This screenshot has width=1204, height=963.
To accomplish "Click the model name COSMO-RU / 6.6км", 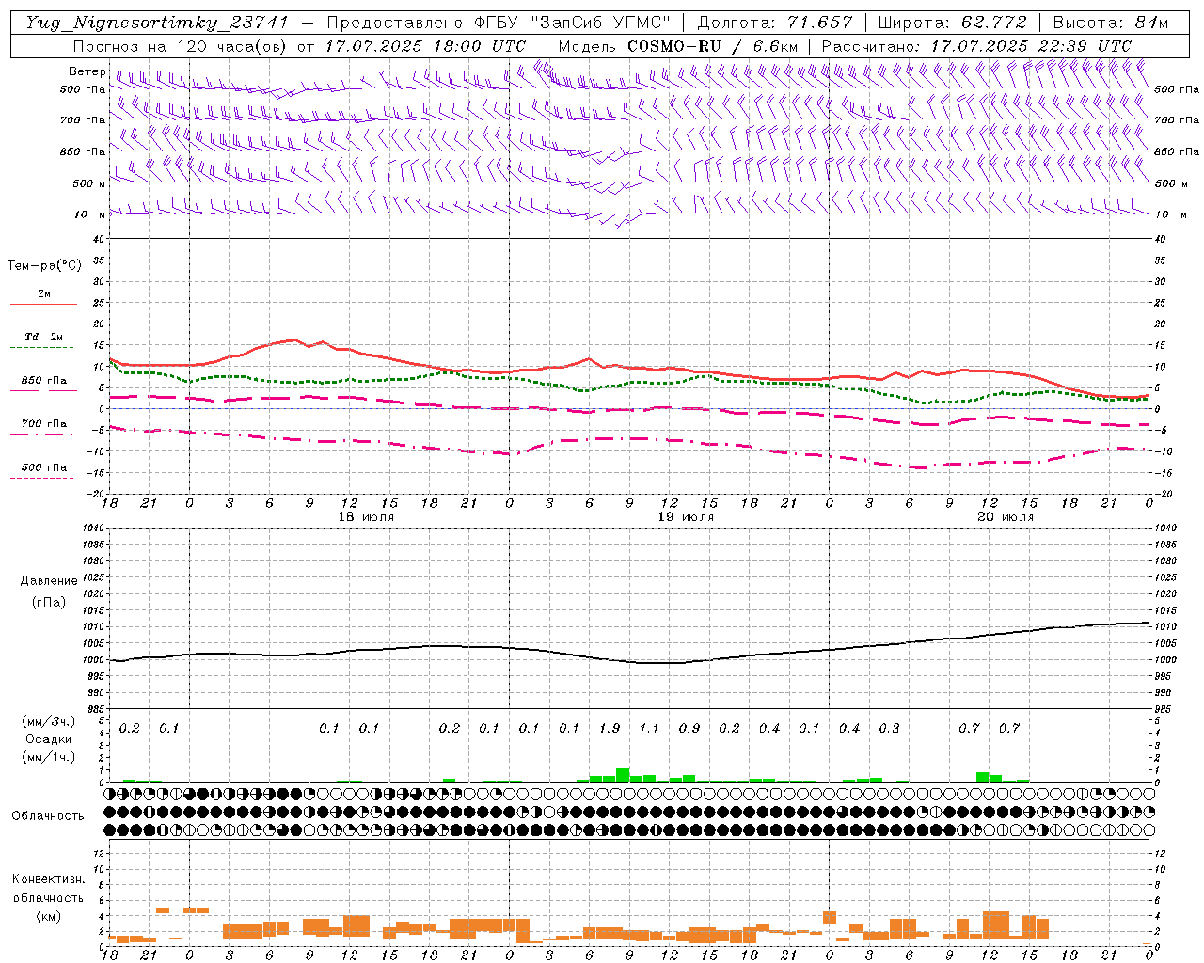I will (713, 46).
